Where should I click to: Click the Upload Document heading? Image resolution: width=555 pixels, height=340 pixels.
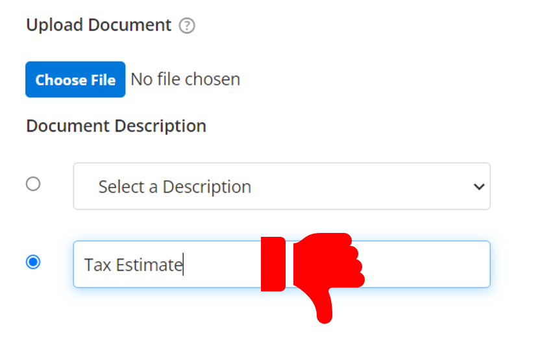point(99,25)
